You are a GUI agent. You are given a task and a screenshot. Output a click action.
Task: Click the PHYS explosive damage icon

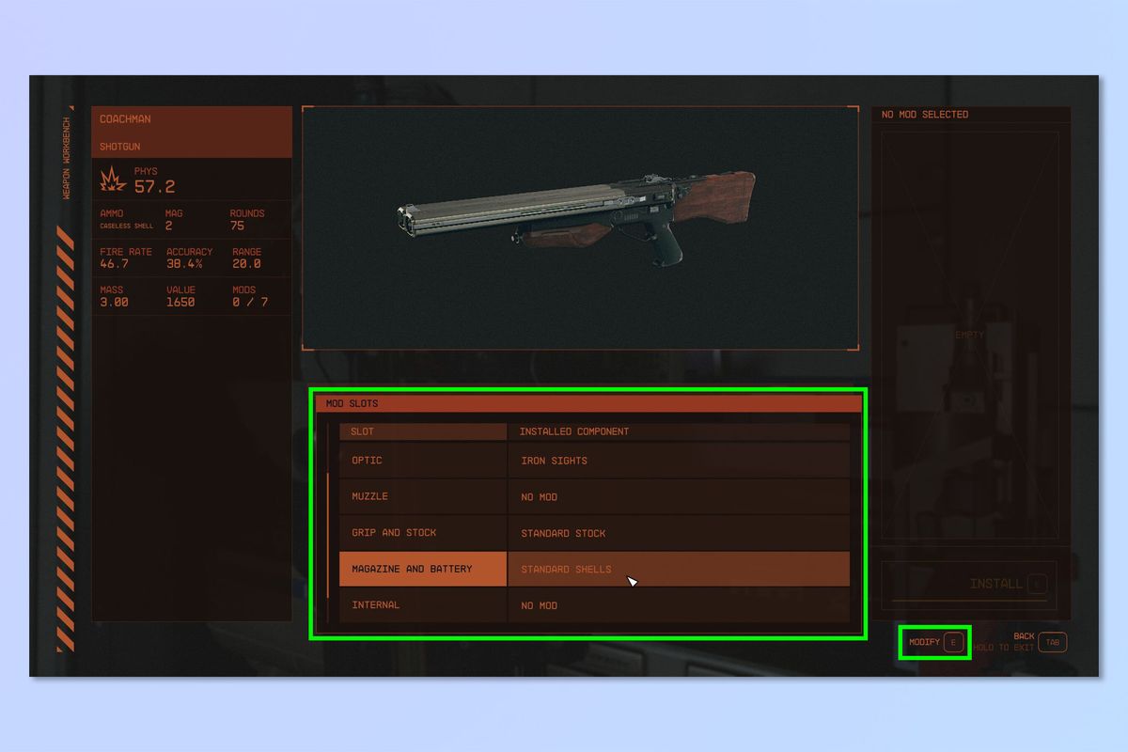click(112, 179)
